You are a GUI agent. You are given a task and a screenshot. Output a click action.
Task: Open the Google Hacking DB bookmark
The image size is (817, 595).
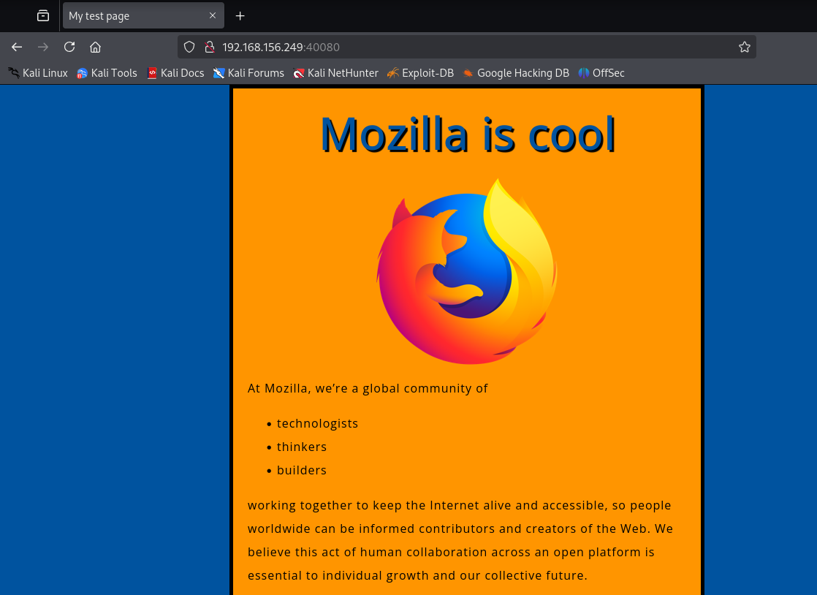pos(516,73)
